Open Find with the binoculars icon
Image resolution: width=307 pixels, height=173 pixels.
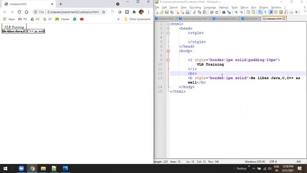coord(224,12)
